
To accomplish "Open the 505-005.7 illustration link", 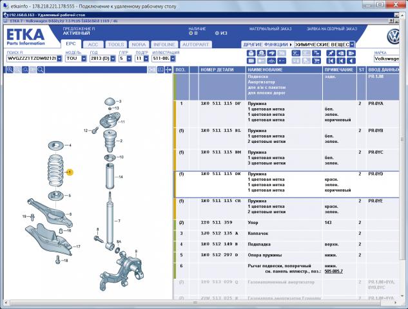I will (x=334, y=271).
